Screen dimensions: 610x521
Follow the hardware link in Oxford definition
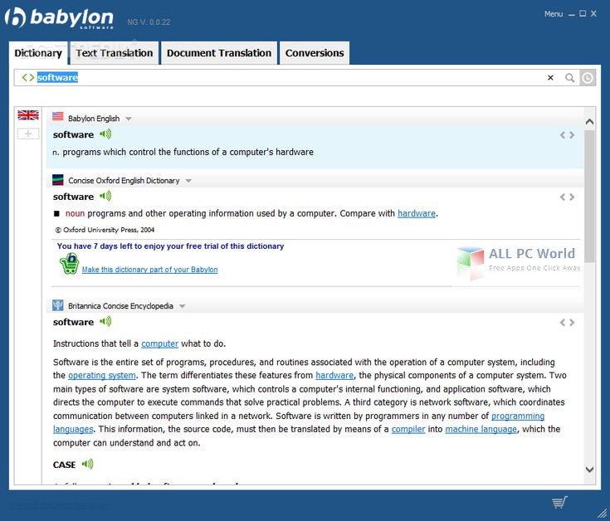pos(417,213)
